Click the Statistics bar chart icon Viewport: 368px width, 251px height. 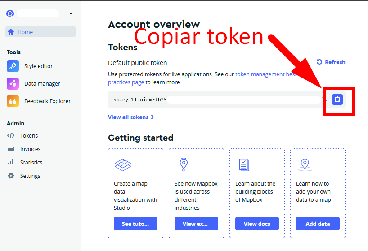pos(11,162)
